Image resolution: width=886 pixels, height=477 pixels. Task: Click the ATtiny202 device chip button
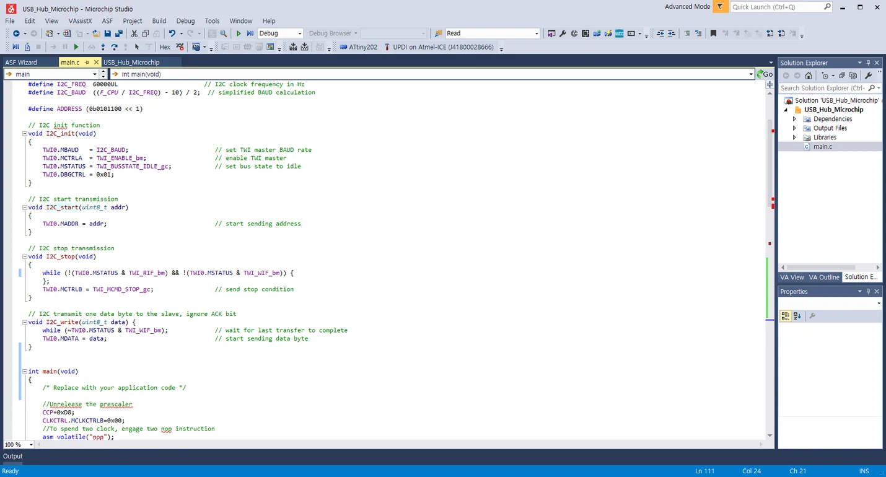point(359,47)
